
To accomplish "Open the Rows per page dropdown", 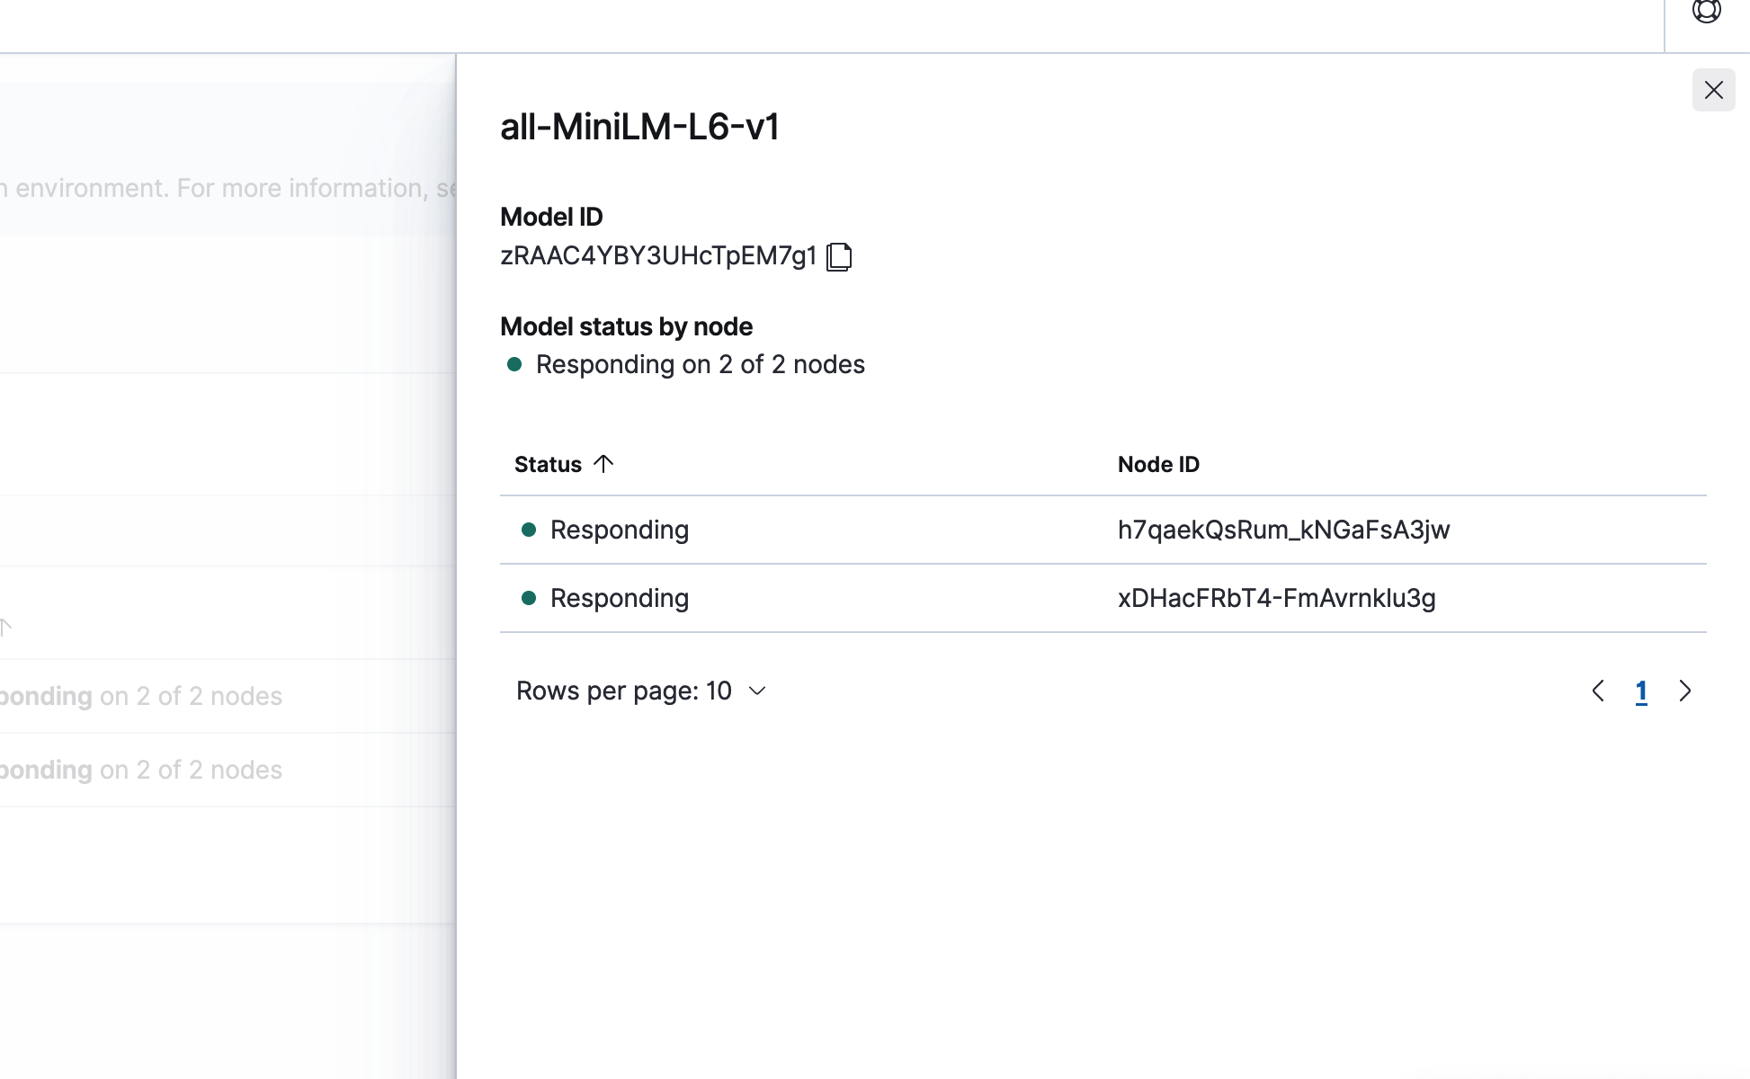I will click(640, 691).
